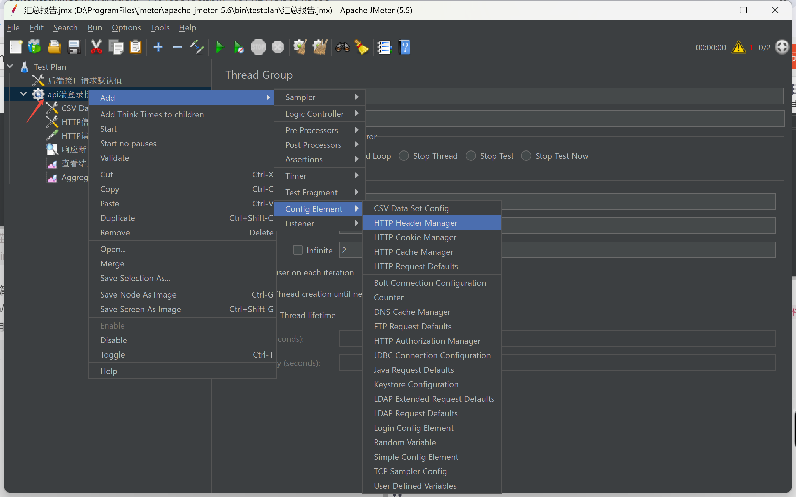Click the Help question mark toolbar icon

(404, 47)
